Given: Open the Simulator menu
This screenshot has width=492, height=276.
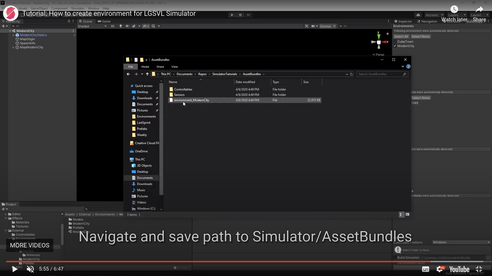Looking at the screenshot, I should pos(78,8).
